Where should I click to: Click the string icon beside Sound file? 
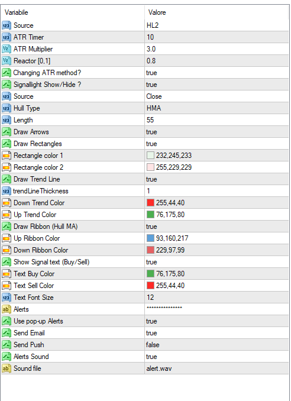pos(6,368)
